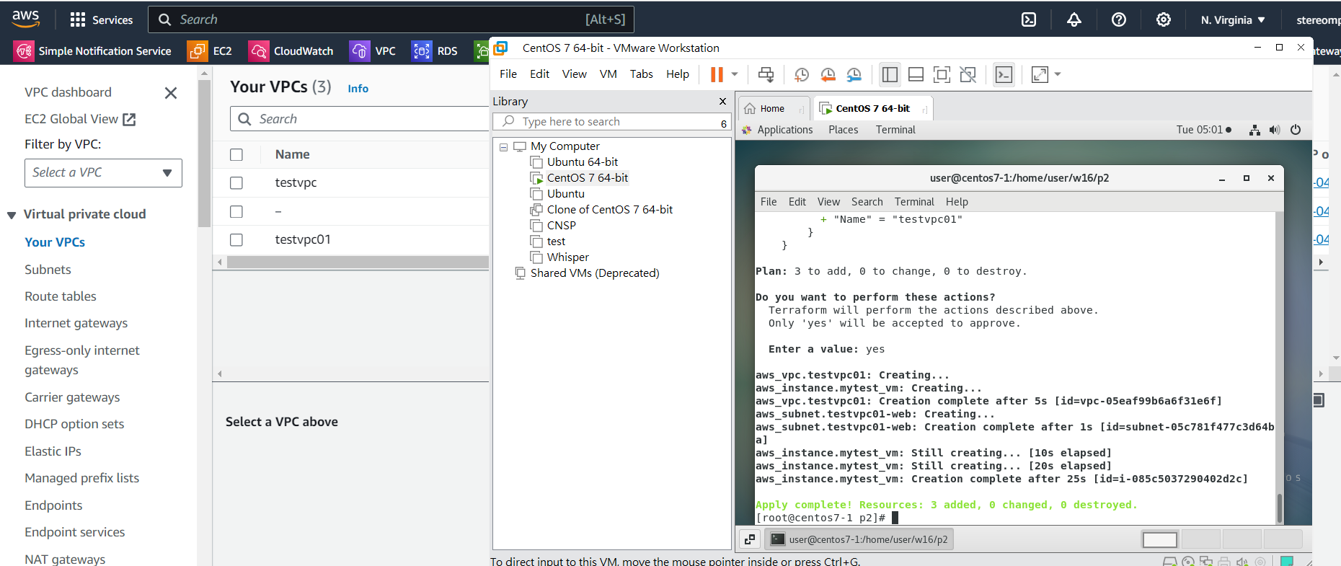Select the Whisper VM in the library
Image resolution: width=1341 pixels, height=566 pixels.
567,257
